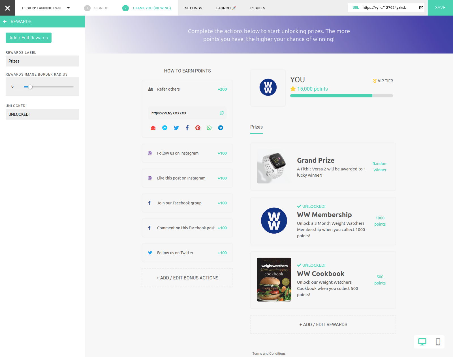Share via the email icon
The image size is (453, 357).
tap(153, 128)
